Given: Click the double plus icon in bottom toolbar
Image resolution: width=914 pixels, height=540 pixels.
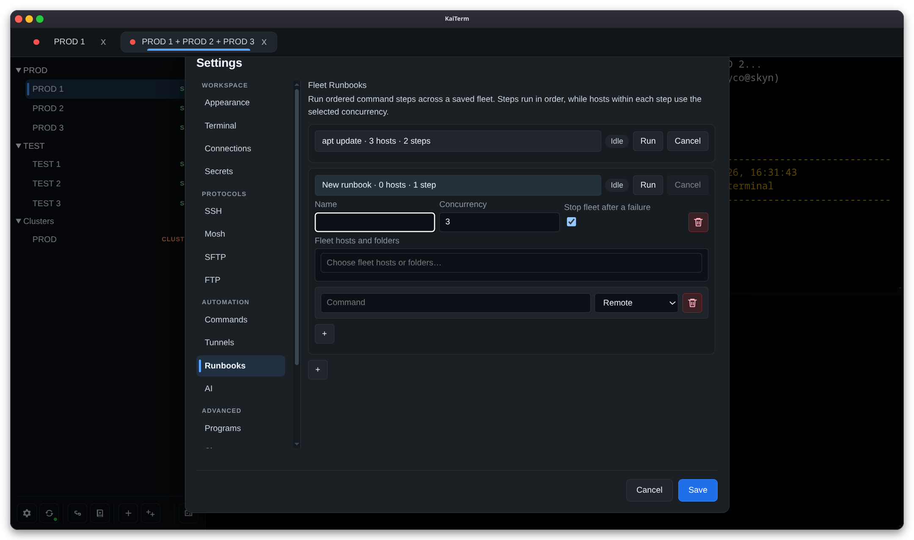Looking at the screenshot, I should (x=151, y=513).
